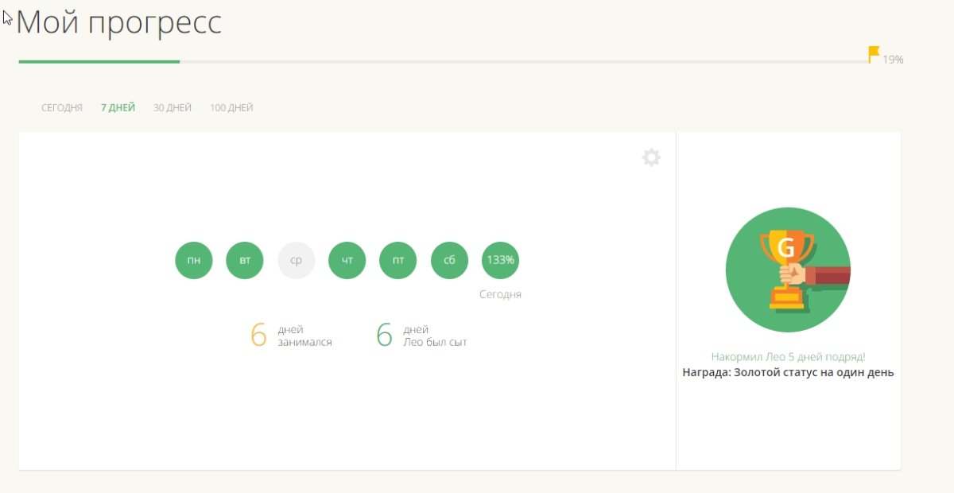
Task: Open the gear settings icon
Action: pyautogui.click(x=651, y=157)
